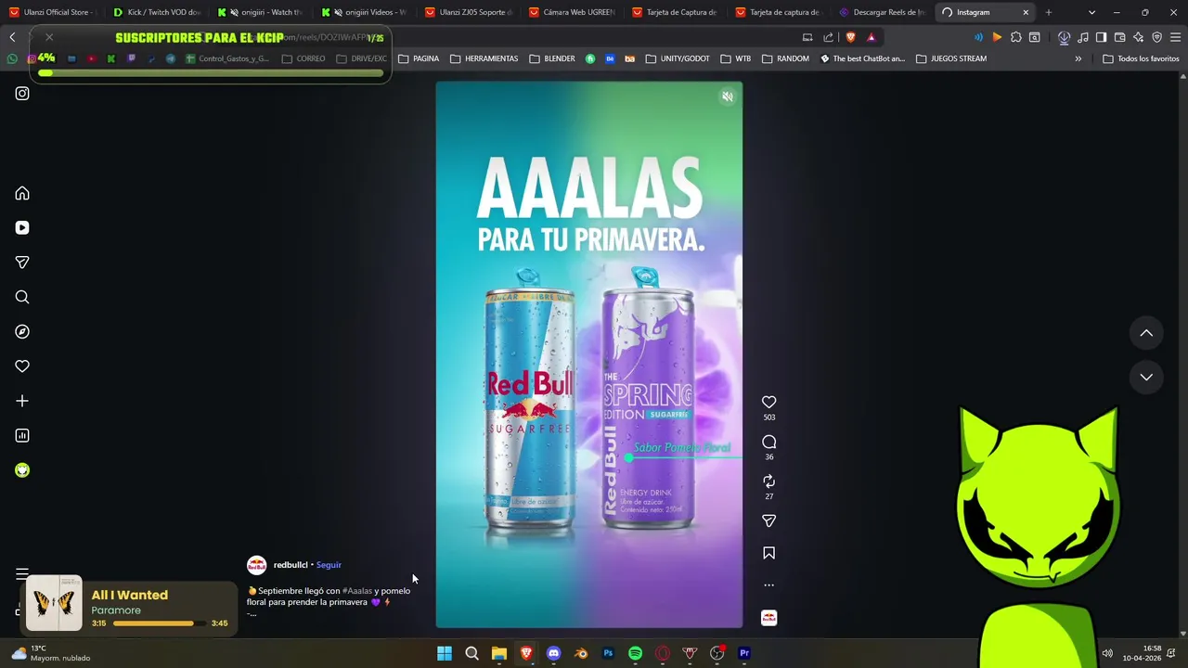This screenshot has width=1188, height=668.
Task: Share this page from address bar
Action: (828, 37)
